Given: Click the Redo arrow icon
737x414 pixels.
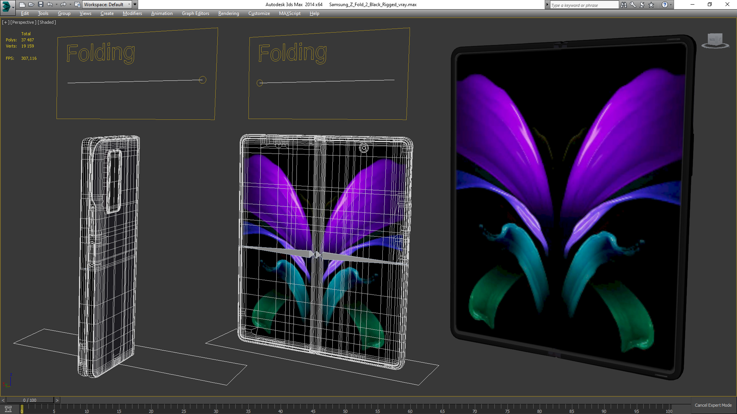Looking at the screenshot, I should click(63, 5).
